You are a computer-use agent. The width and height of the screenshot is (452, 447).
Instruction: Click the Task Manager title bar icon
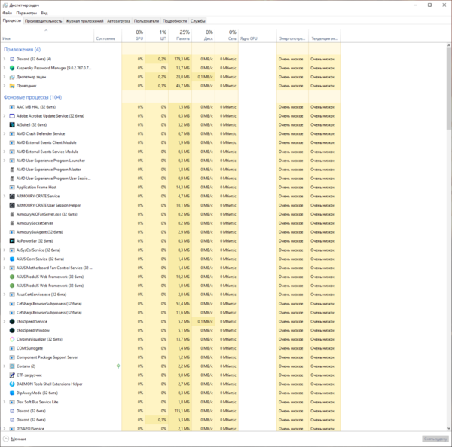[x=5, y=5]
